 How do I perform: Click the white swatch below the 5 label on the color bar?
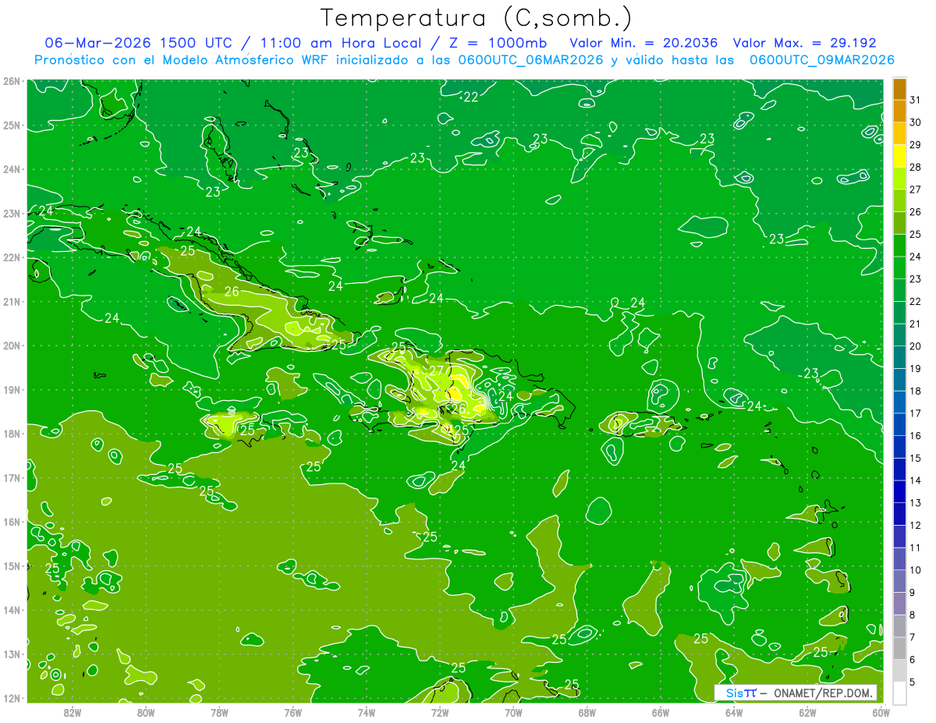click(x=899, y=693)
